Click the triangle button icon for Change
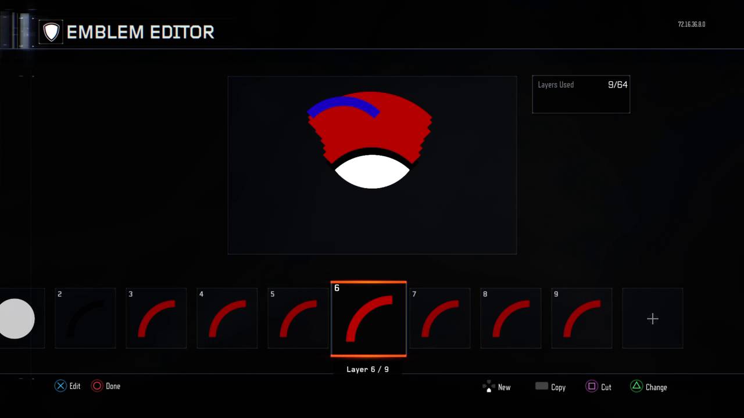This screenshot has height=418, width=744. coord(636,387)
